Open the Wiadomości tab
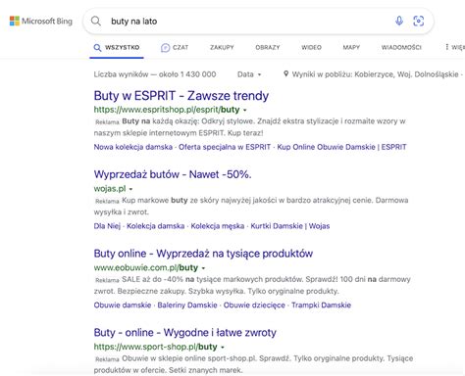Image resolution: width=465 pixels, height=376 pixels. 401,48
